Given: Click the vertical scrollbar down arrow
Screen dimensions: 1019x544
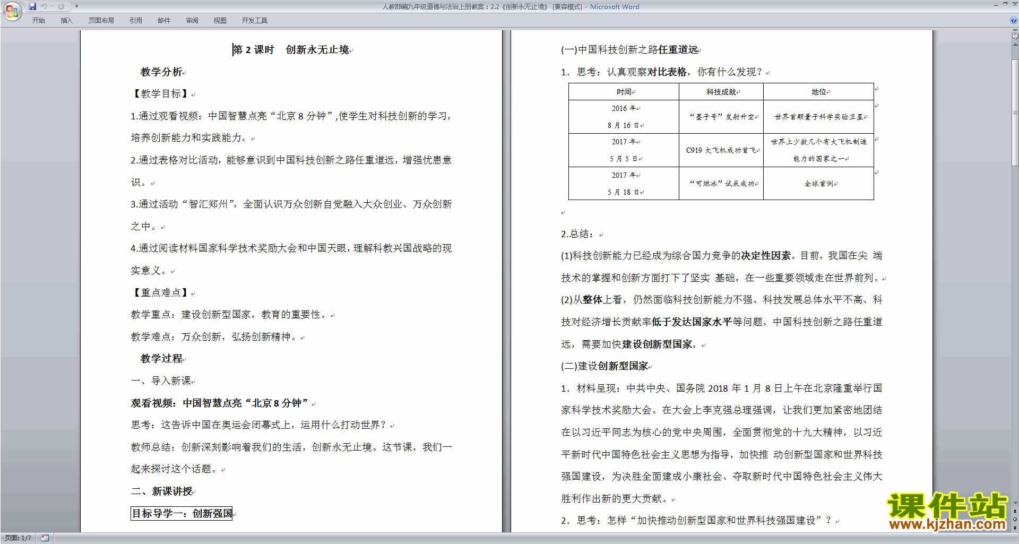Looking at the screenshot, I should (x=1015, y=503).
